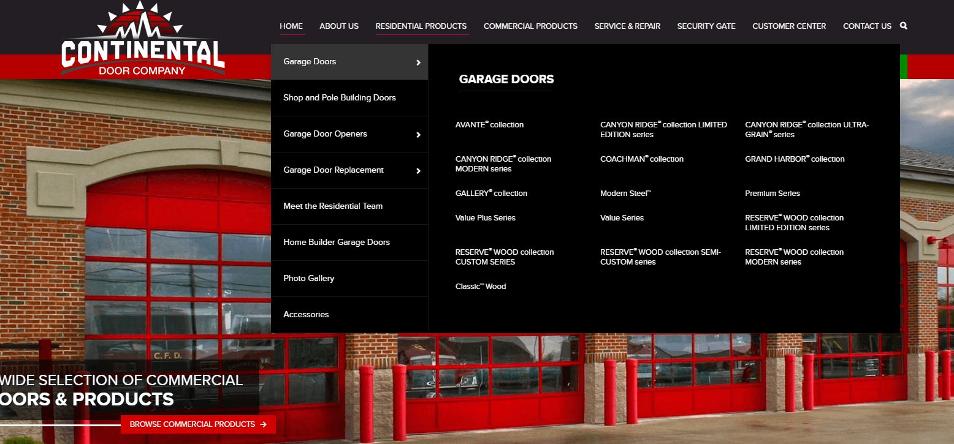Open the GALLERY collection link
Viewport: 954px width, 444px height.
pyautogui.click(x=491, y=194)
